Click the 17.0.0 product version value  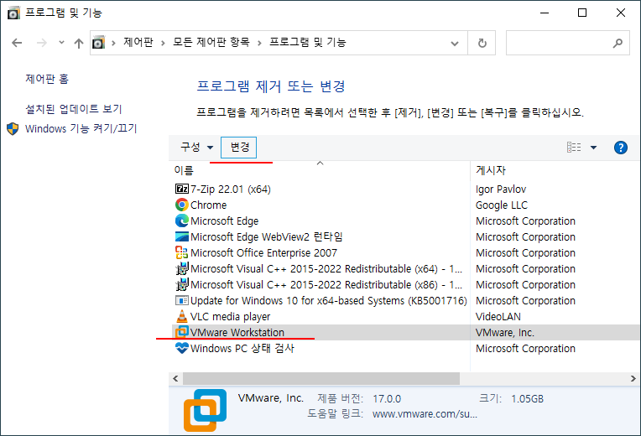click(387, 398)
